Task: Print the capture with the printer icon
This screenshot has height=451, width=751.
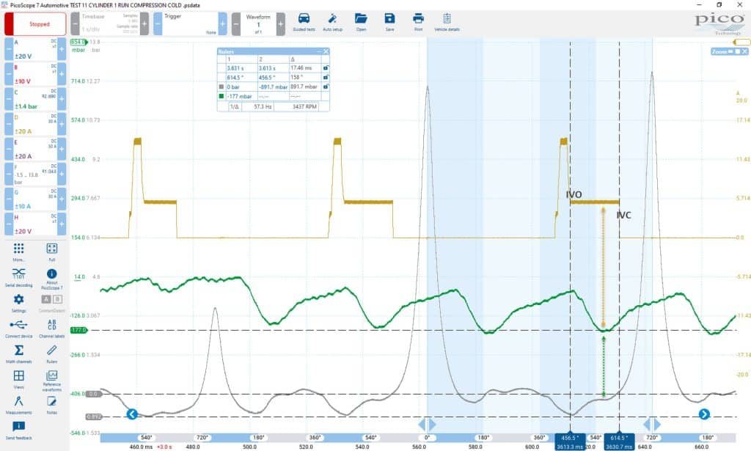Action: click(418, 22)
